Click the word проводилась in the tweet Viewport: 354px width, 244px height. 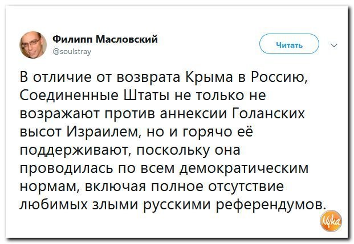pos(67,168)
